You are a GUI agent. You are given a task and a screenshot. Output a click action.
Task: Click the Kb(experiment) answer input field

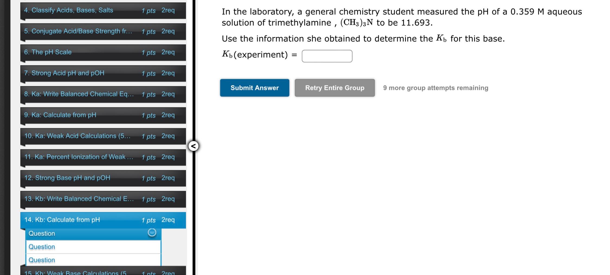click(x=327, y=56)
